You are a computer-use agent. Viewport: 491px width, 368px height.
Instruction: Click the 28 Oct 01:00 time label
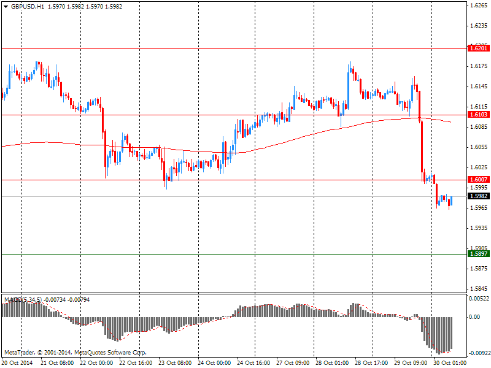(332, 362)
